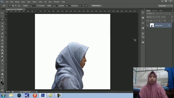Select the Blur tool
This screenshot has width=174, height=98.
click(2, 53)
